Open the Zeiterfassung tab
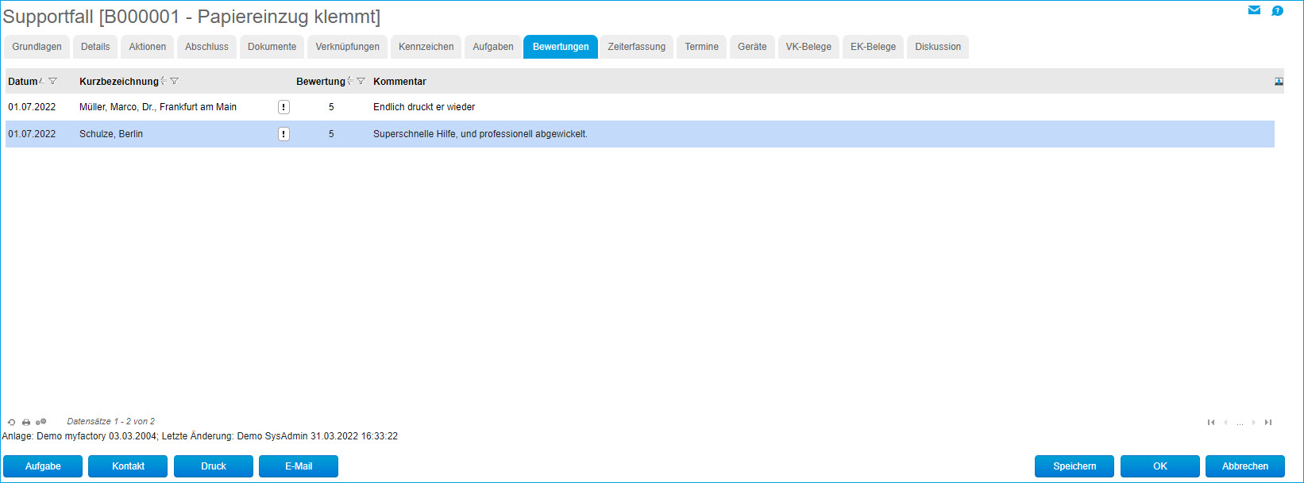Viewport: 1304px width, 483px height. [x=636, y=47]
